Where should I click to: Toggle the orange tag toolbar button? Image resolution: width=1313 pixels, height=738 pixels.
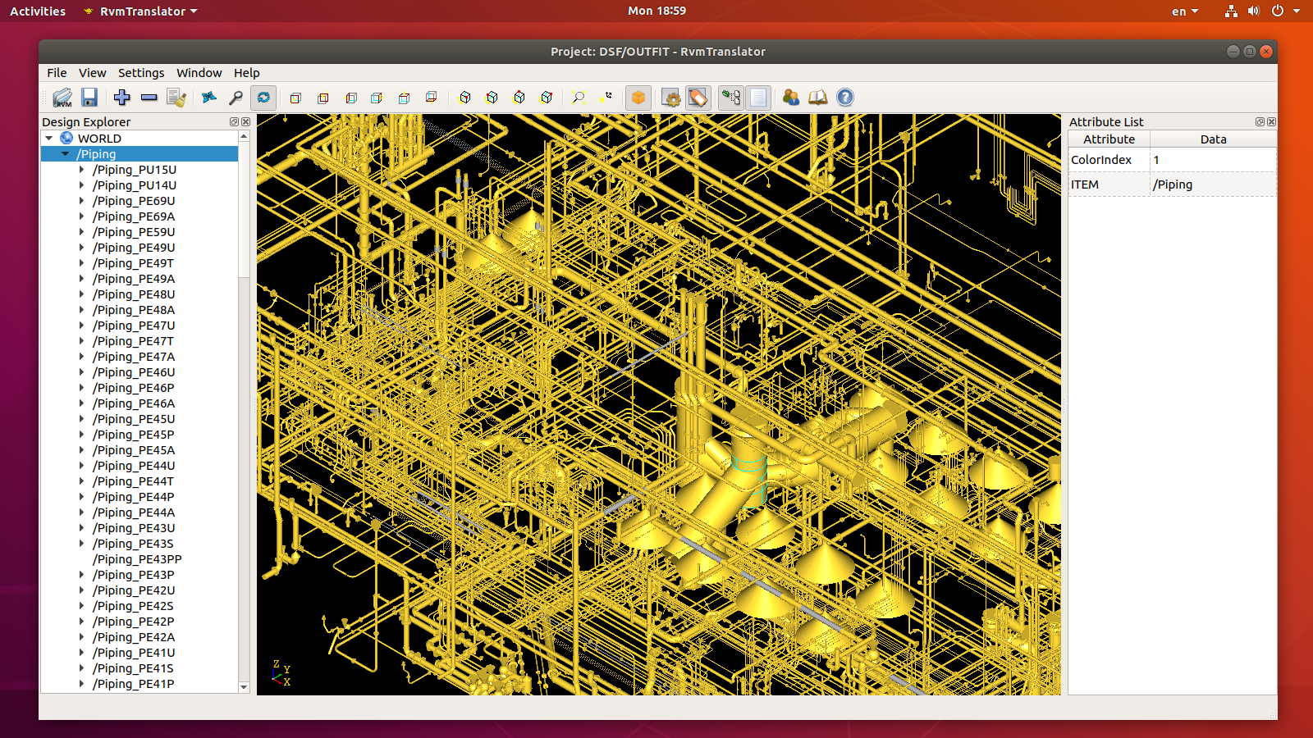click(698, 98)
